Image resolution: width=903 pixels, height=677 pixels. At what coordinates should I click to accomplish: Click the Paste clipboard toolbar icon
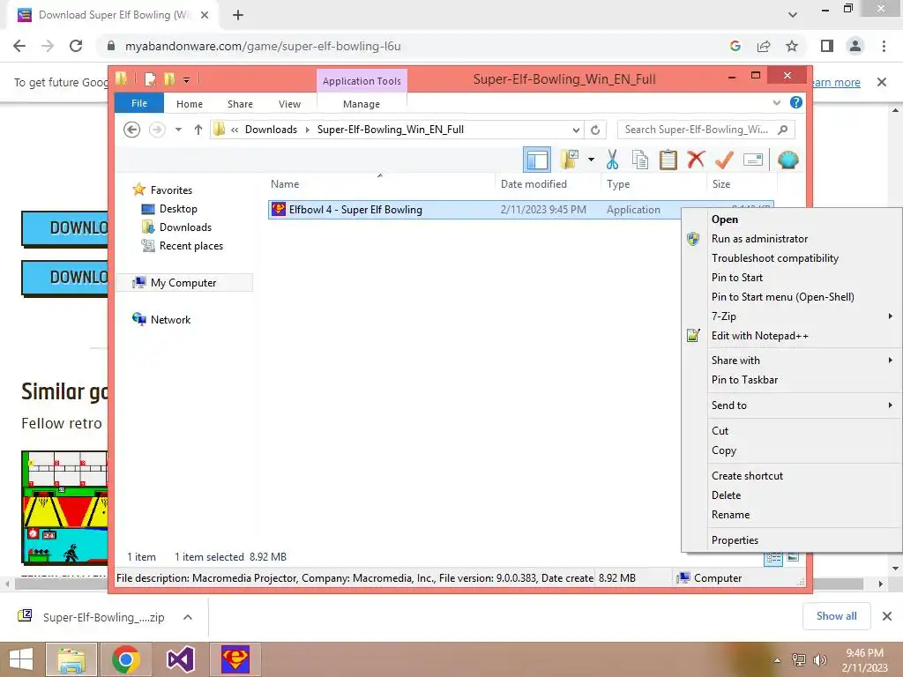click(x=668, y=160)
